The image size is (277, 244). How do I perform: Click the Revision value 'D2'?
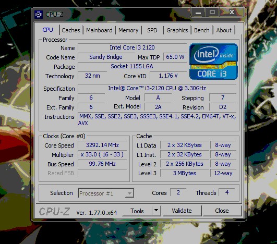pos(223,107)
